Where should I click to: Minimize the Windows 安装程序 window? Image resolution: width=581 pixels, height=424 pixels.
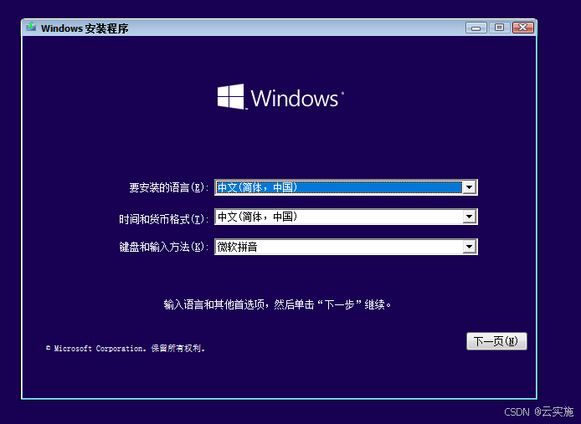[476, 28]
